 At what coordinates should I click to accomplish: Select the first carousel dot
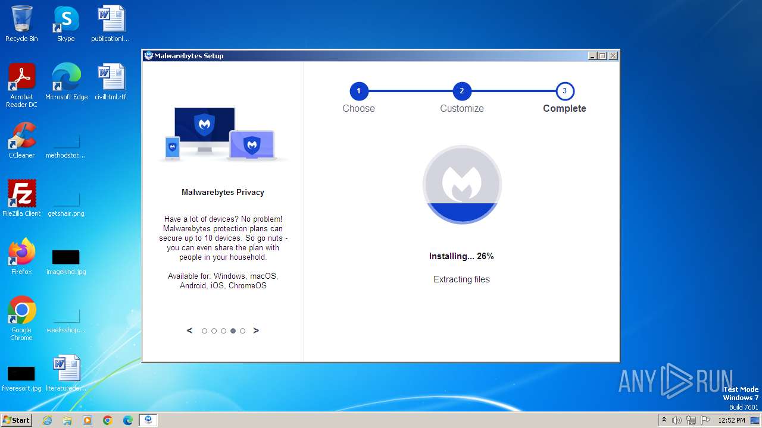[x=204, y=331]
